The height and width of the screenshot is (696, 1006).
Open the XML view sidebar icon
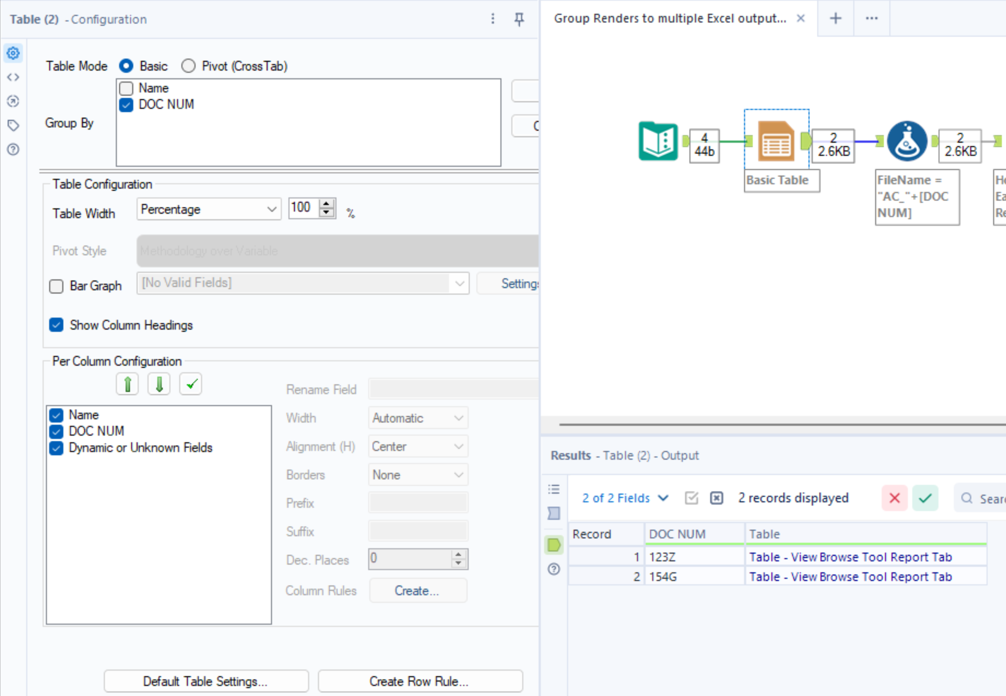pos(13,77)
